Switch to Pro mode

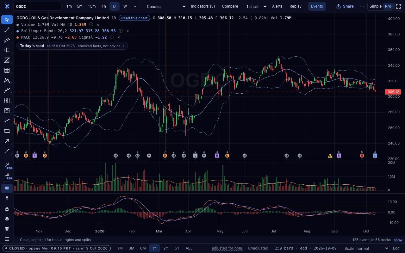388,6
